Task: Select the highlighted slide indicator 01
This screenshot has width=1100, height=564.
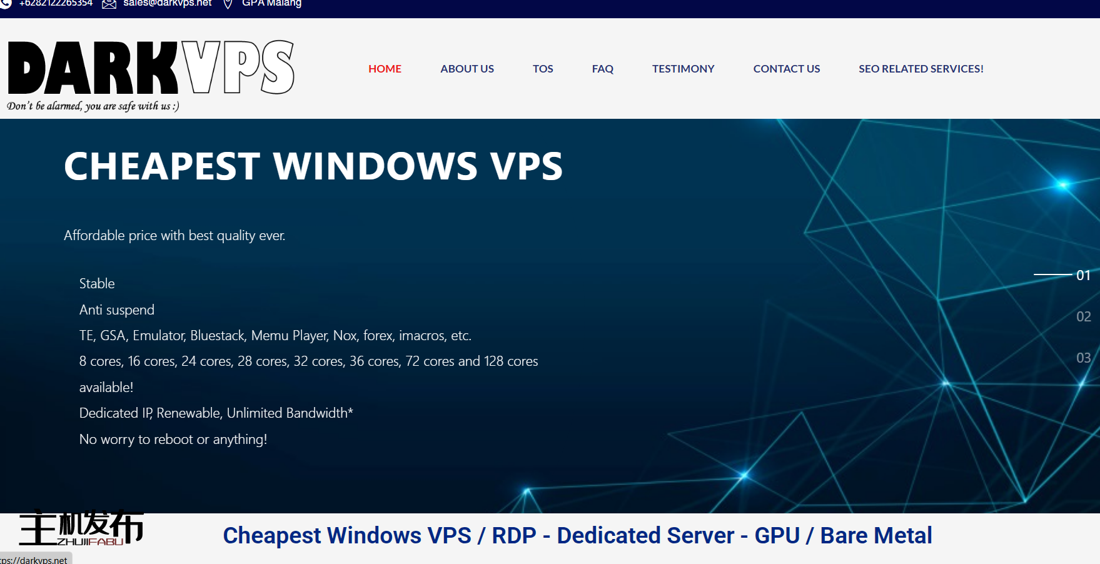Action: click(x=1085, y=275)
